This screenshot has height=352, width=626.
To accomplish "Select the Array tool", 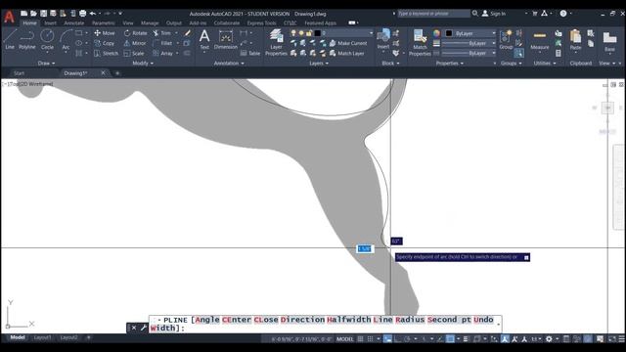I will pos(163,53).
